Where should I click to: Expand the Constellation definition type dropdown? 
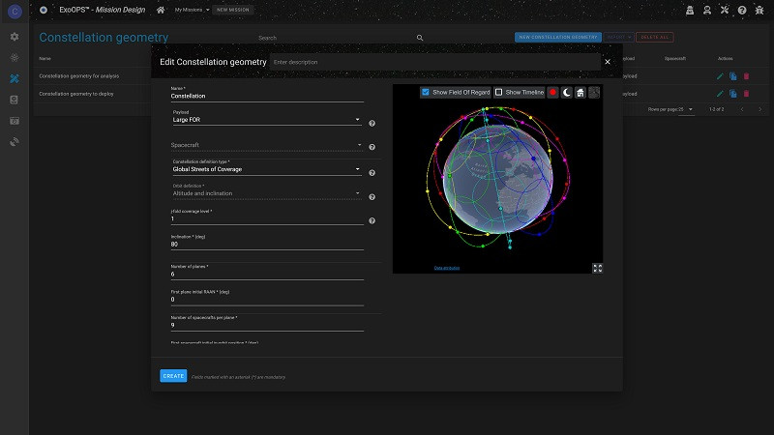pyautogui.click(x=266, y=169)
